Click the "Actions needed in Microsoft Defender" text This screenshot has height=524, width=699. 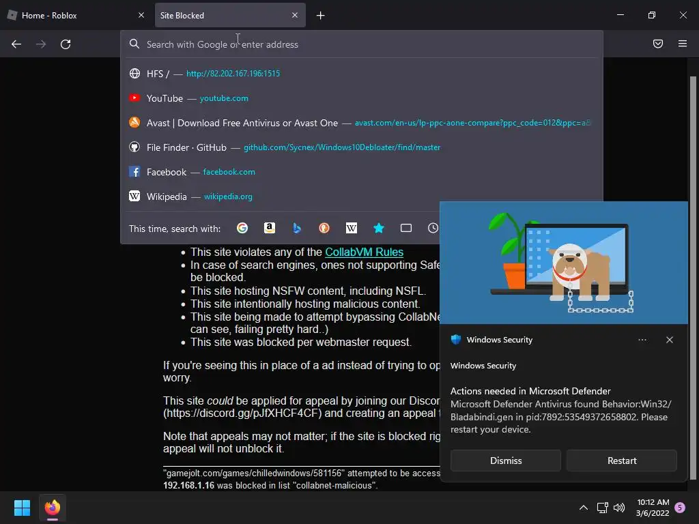pos(530,391)
